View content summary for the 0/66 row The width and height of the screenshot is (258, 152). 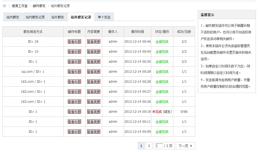click(94, 112)
